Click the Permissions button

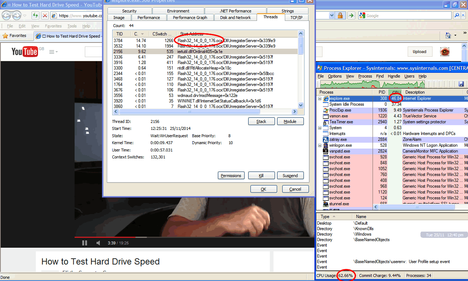231,176
